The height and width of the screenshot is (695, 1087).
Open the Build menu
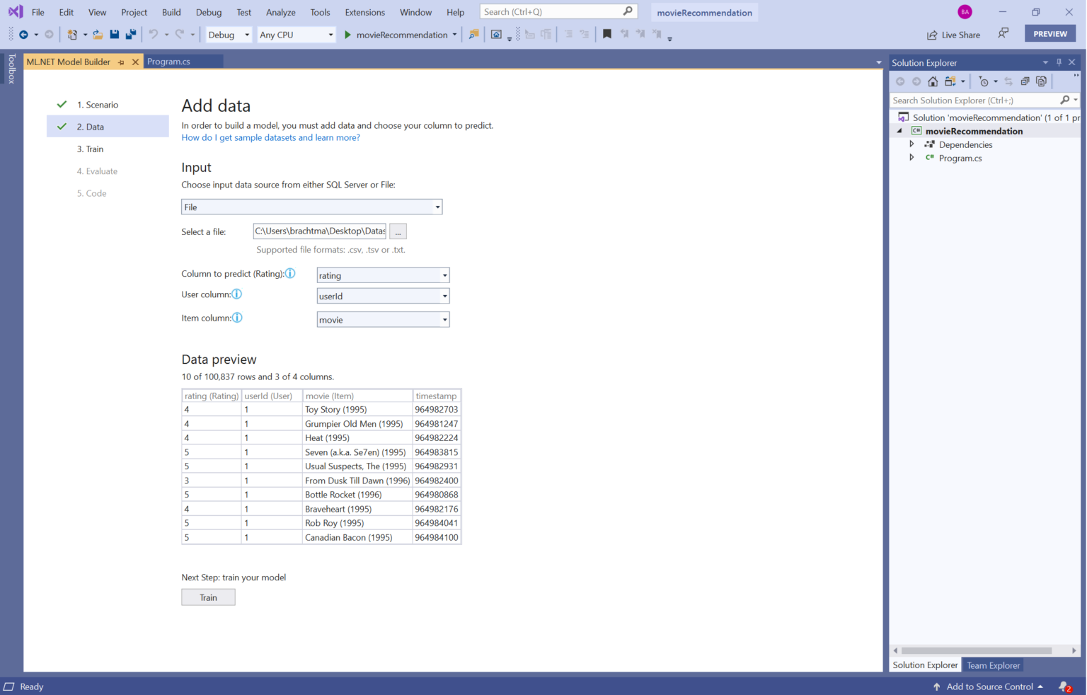click(171, 12)
